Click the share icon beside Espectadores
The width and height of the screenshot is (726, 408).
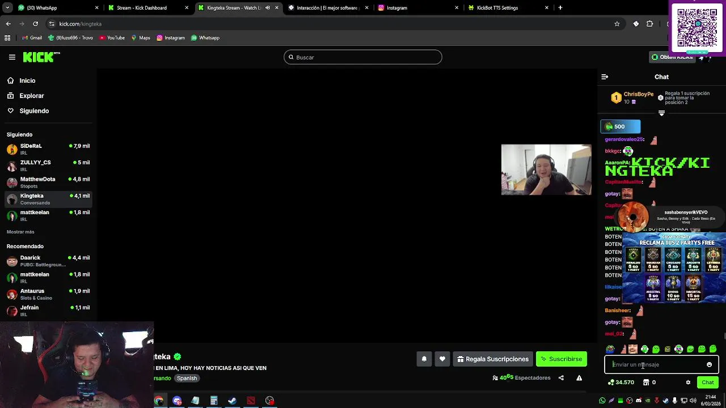click(561, 378)
